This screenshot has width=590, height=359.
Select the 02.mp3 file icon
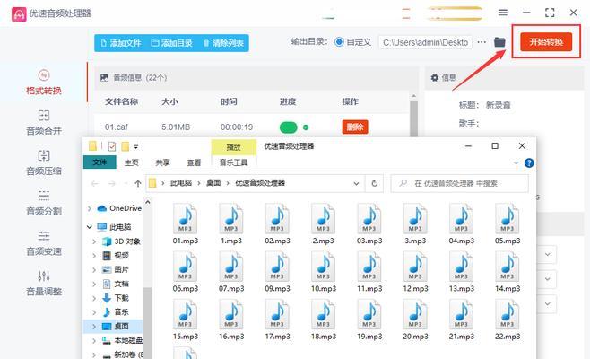pyautogui.click(x=277, y=218)
